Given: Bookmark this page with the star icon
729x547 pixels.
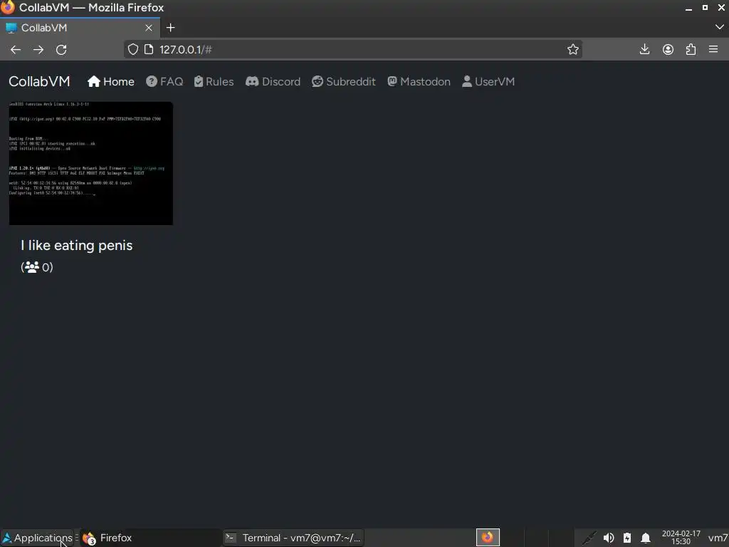Looking at the screenshot, I should click(573, 49).
